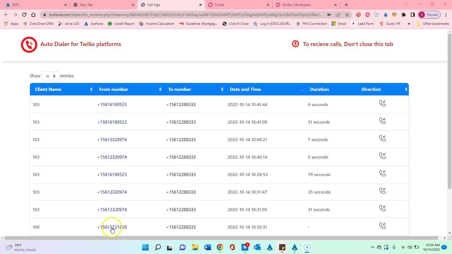
Task: Open Other bookmarks folder
Action: coord(433,24)
